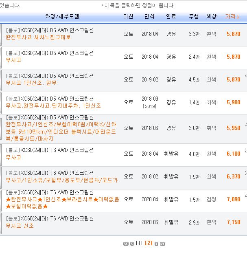Viewport: 247px width, 253px height.
Task: Click price 7,090
Action: click(x=234, y=200)
